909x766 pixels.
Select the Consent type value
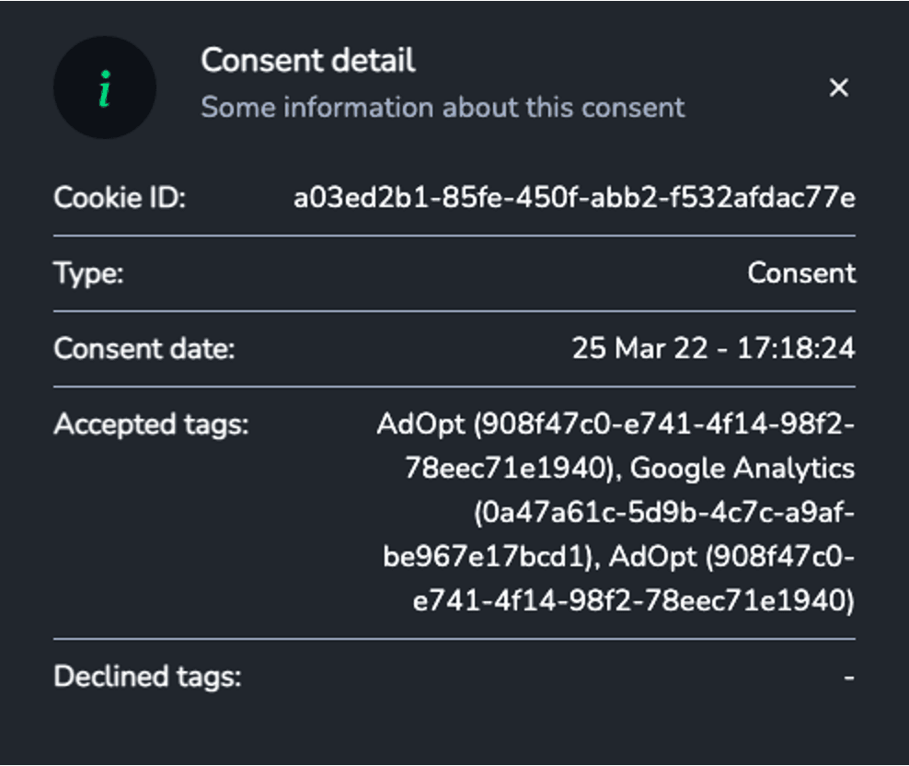[x=801, y=273]
